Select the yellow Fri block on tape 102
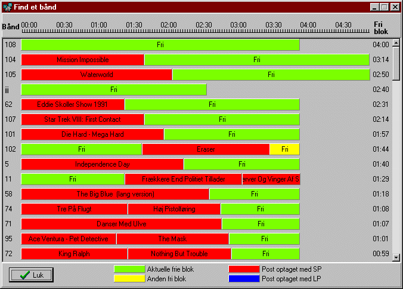403x289 pixels. [285, 149]
